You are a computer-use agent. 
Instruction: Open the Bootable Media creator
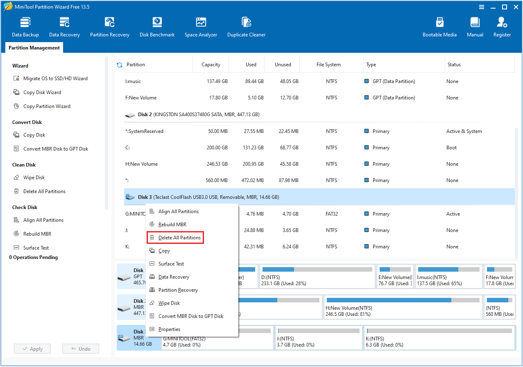pos(439,26)
